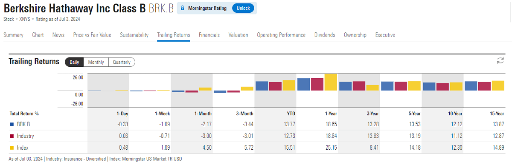
Task: Click the 15-Year yellow Index bar
Action: (498, 85)
